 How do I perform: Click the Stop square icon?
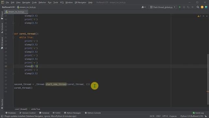tap(192, 7)
